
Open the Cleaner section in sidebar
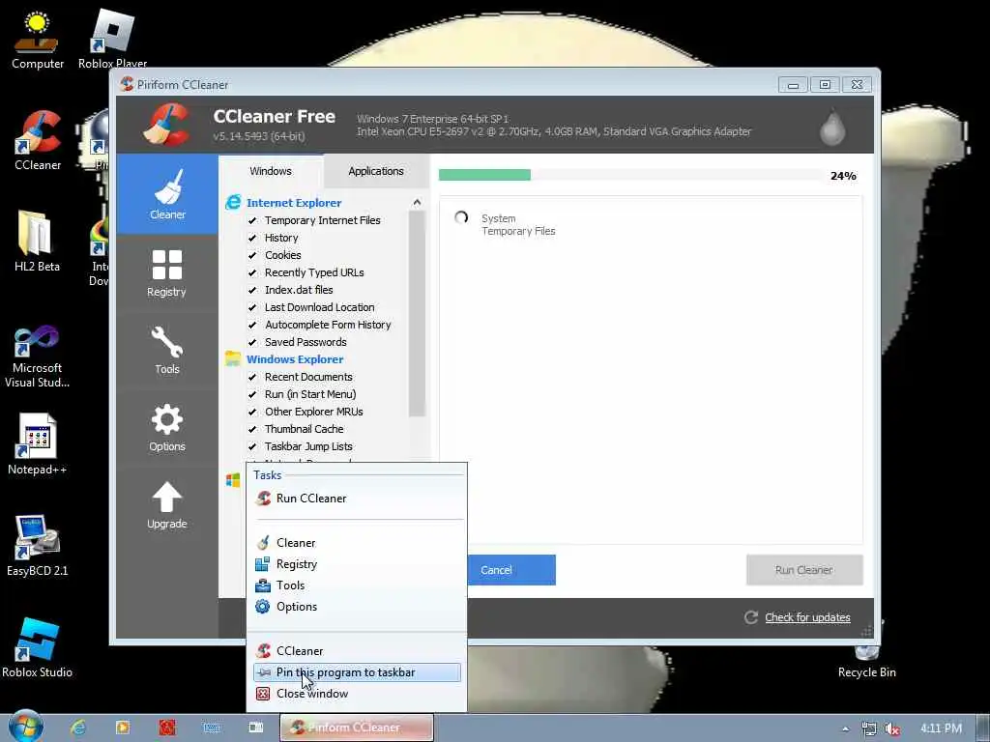167,194
